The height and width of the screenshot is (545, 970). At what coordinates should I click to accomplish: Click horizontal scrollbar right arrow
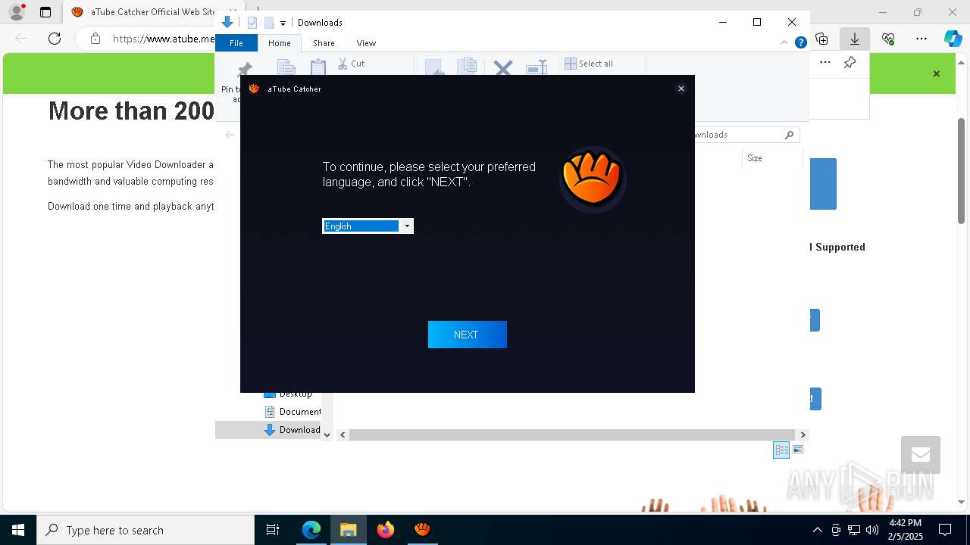pyautogui.click(x=803, y=434)
